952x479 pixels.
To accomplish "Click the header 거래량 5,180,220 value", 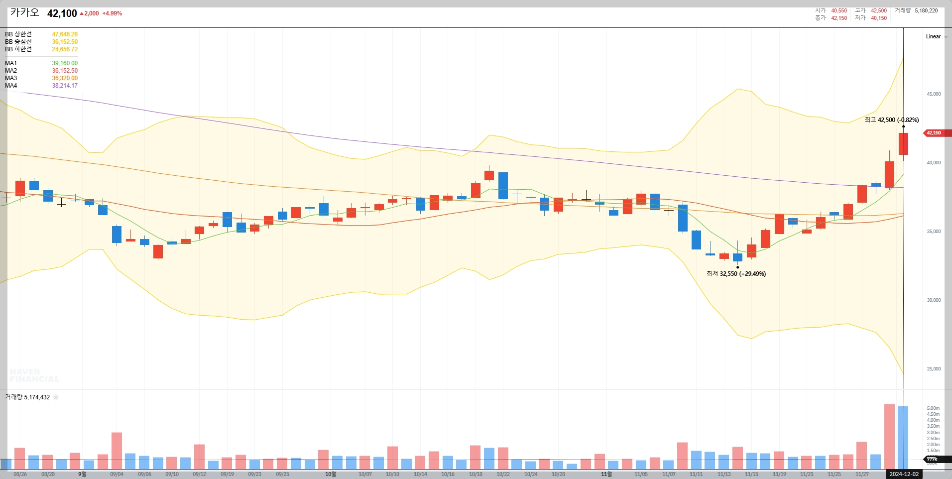I will click(x=916, y=10).
